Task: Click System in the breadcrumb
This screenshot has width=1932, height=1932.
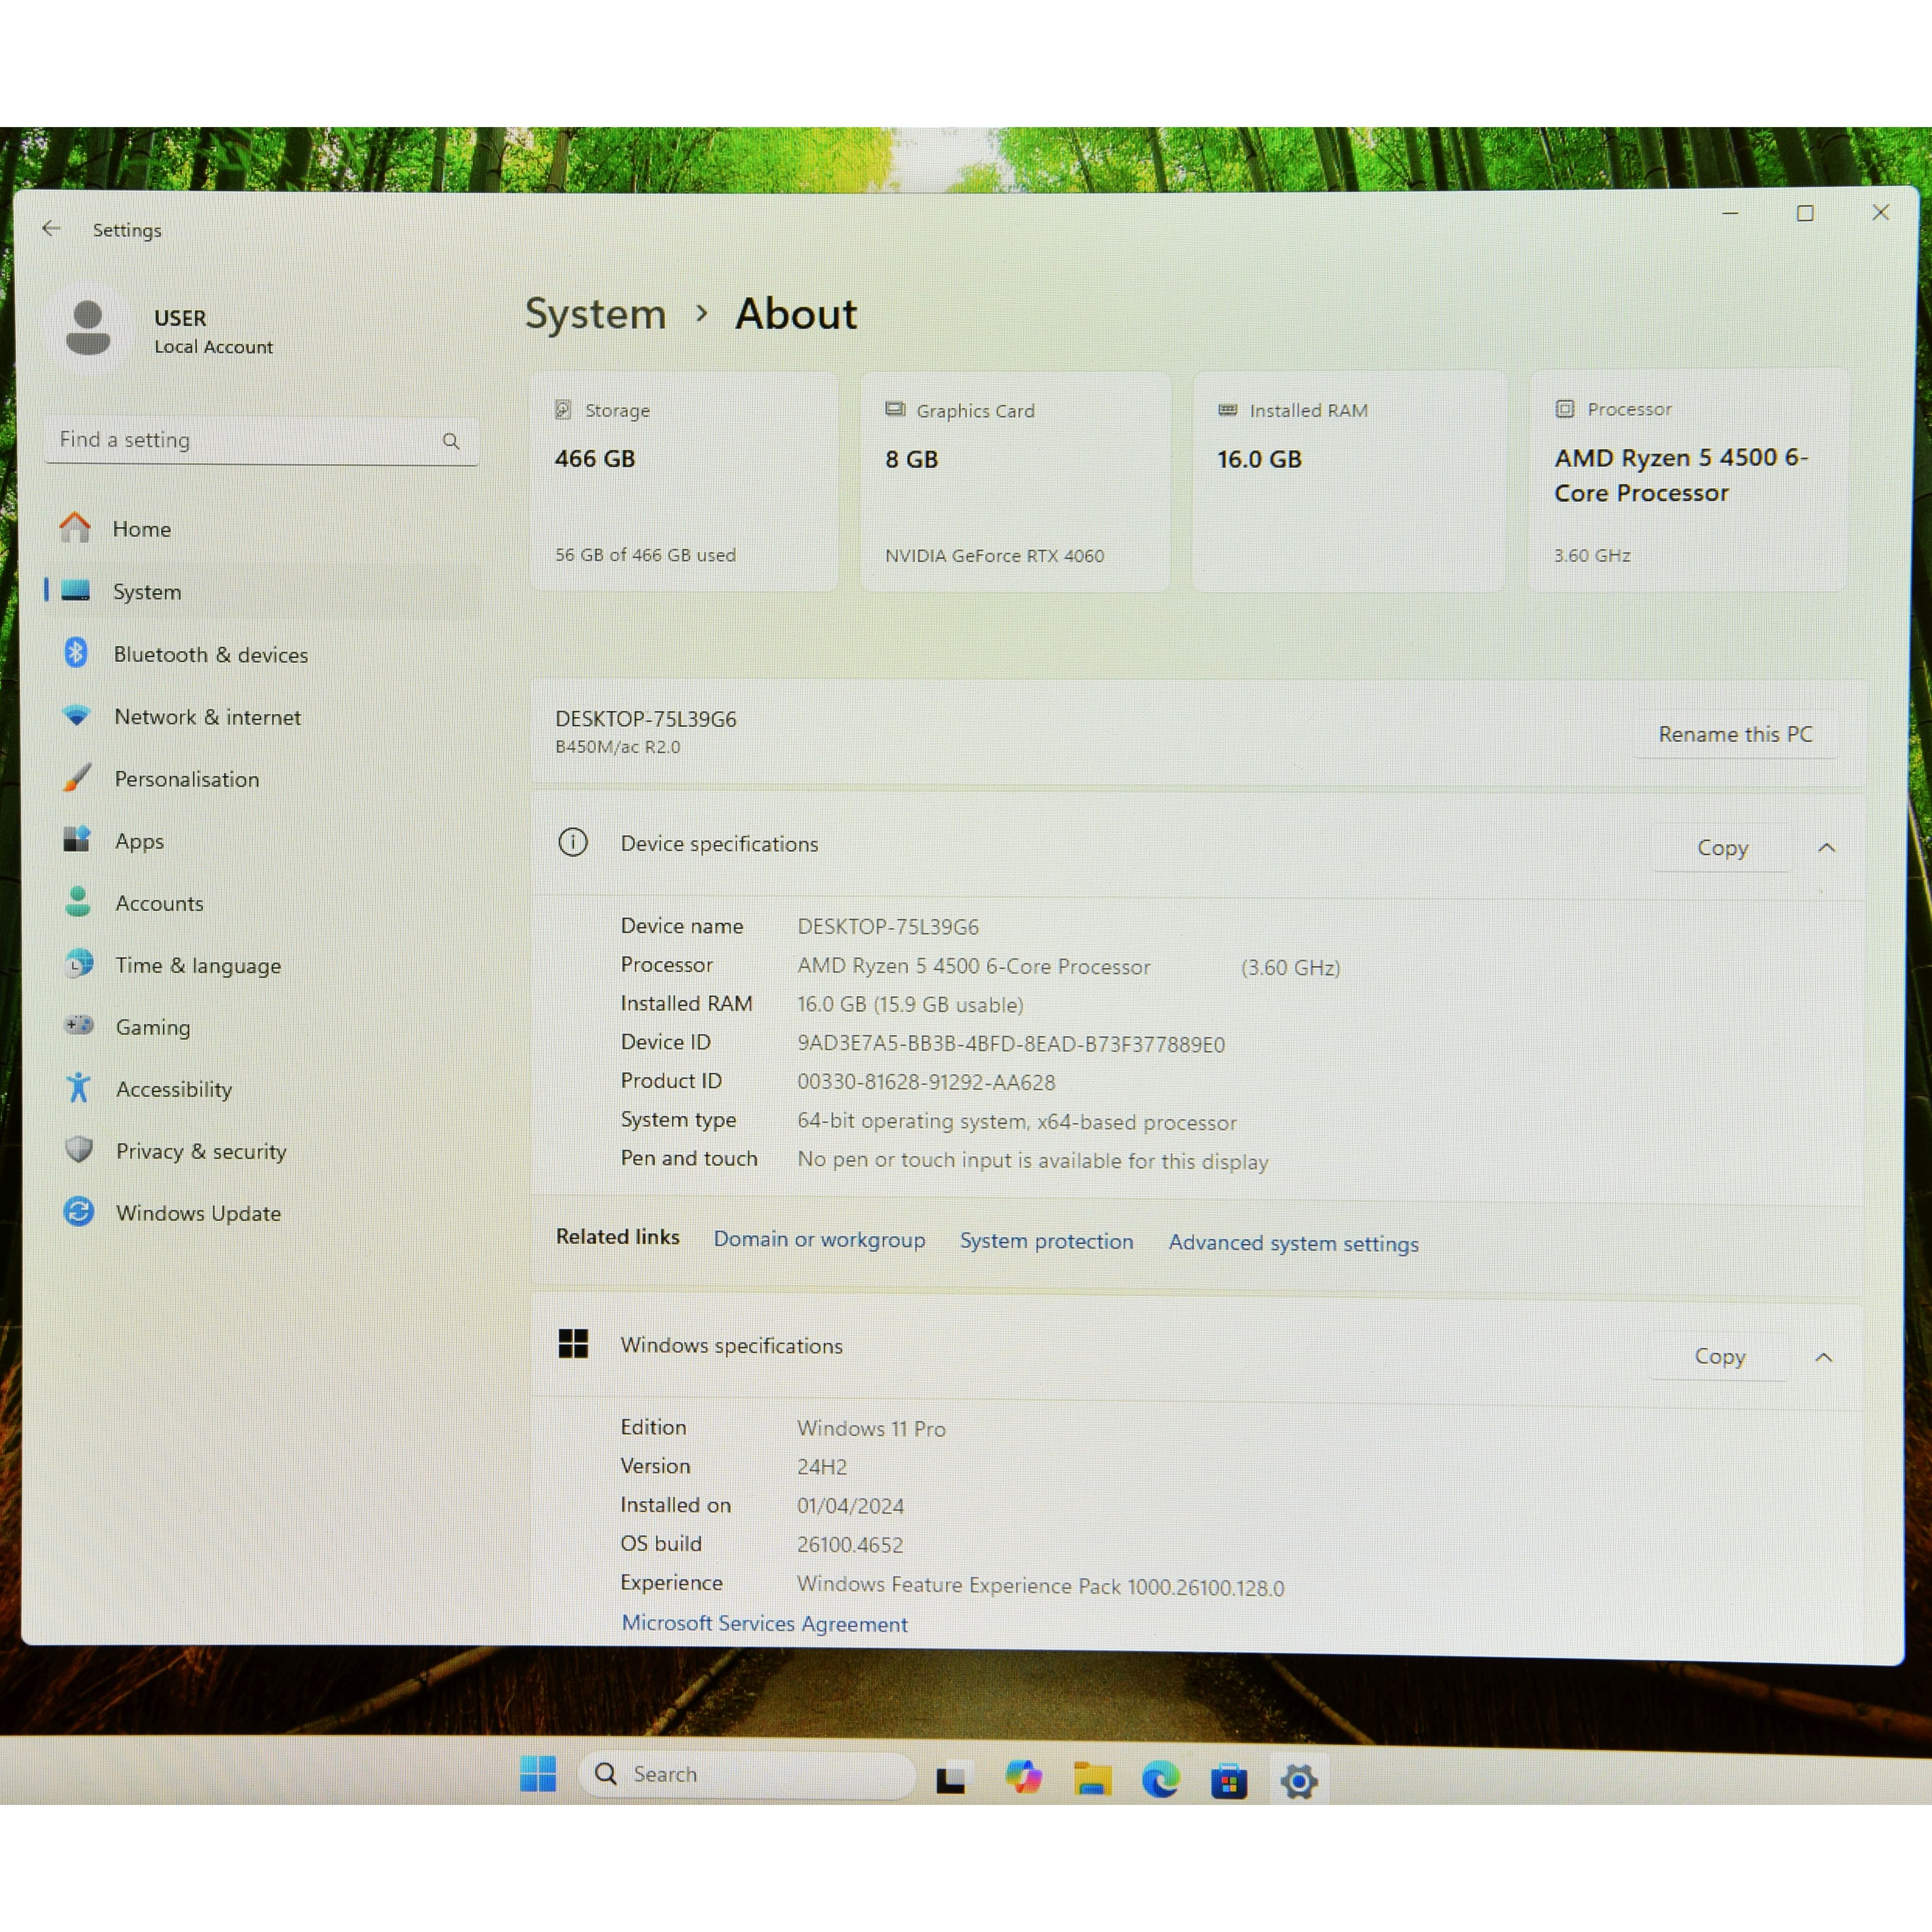Action: (x=595, y=314)
